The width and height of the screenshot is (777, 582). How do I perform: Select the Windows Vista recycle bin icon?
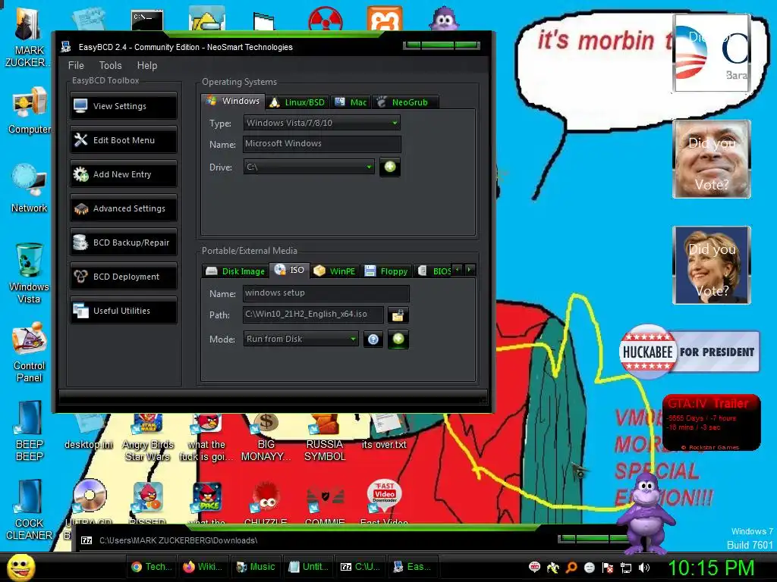click(30, 273)
